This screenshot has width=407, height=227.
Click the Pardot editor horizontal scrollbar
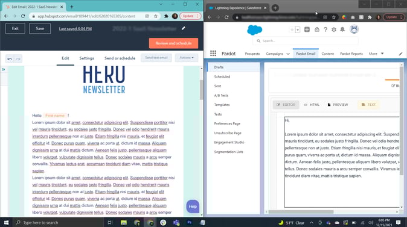(x=301, y=212)
